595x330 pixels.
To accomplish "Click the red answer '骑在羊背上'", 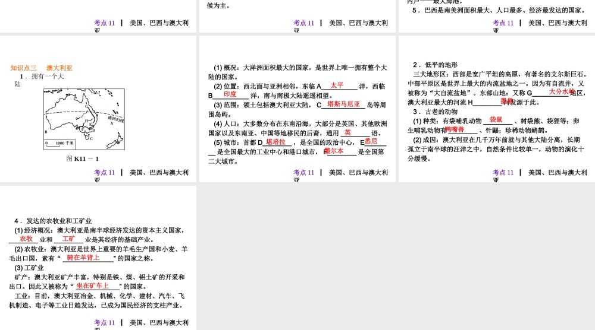I will click(83, 258).
